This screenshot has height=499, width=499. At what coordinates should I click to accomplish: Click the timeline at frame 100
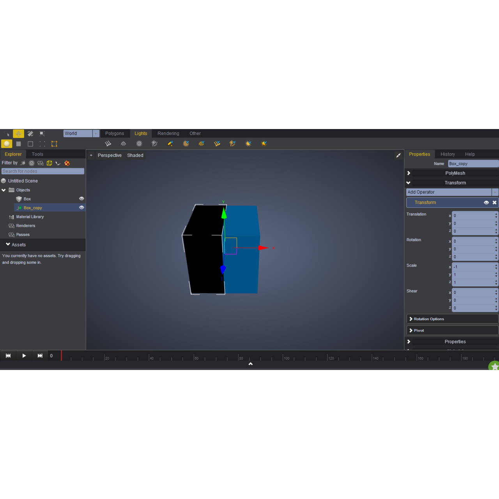[283, 356]
